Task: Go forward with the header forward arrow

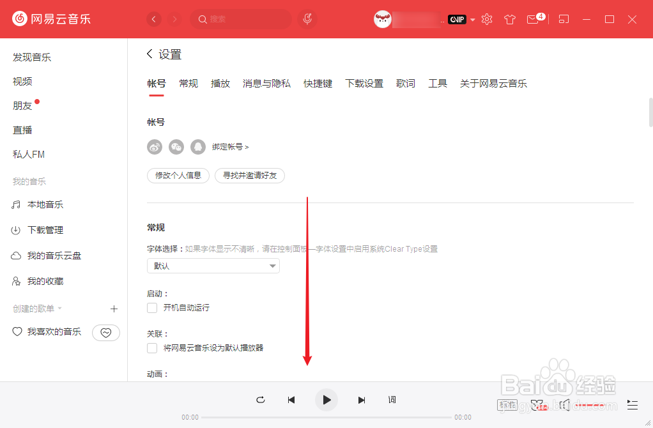Action: pyautogui.click(x=174, y=19)
